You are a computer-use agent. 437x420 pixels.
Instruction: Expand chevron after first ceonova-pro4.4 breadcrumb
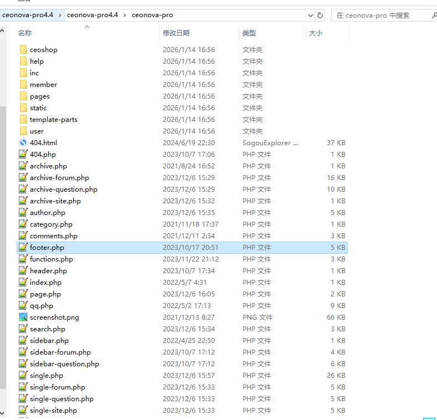60,15
